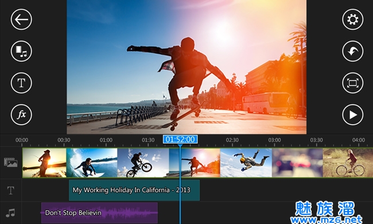The image size is (373, 224).
Task: Jump to 03:30 on timeline ruler
Action: click(316, 140)
